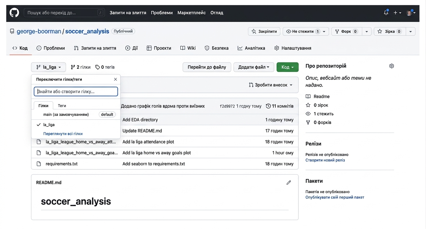Open la_liga_league_home_vs_away_att file

coord(81,142)
